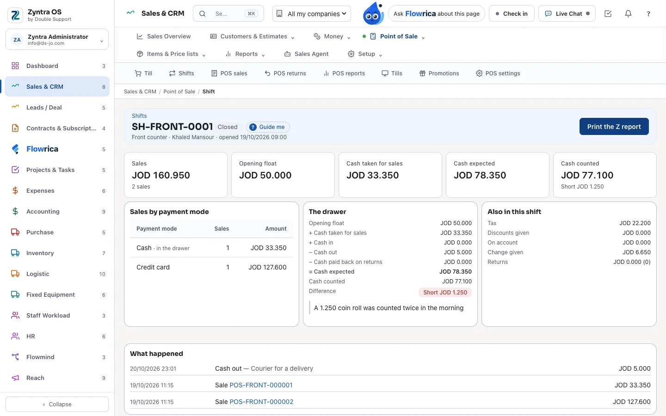Open sale POS-FRONT-000001 link
This screenshot has height=416, width=666.
point(261,385)
